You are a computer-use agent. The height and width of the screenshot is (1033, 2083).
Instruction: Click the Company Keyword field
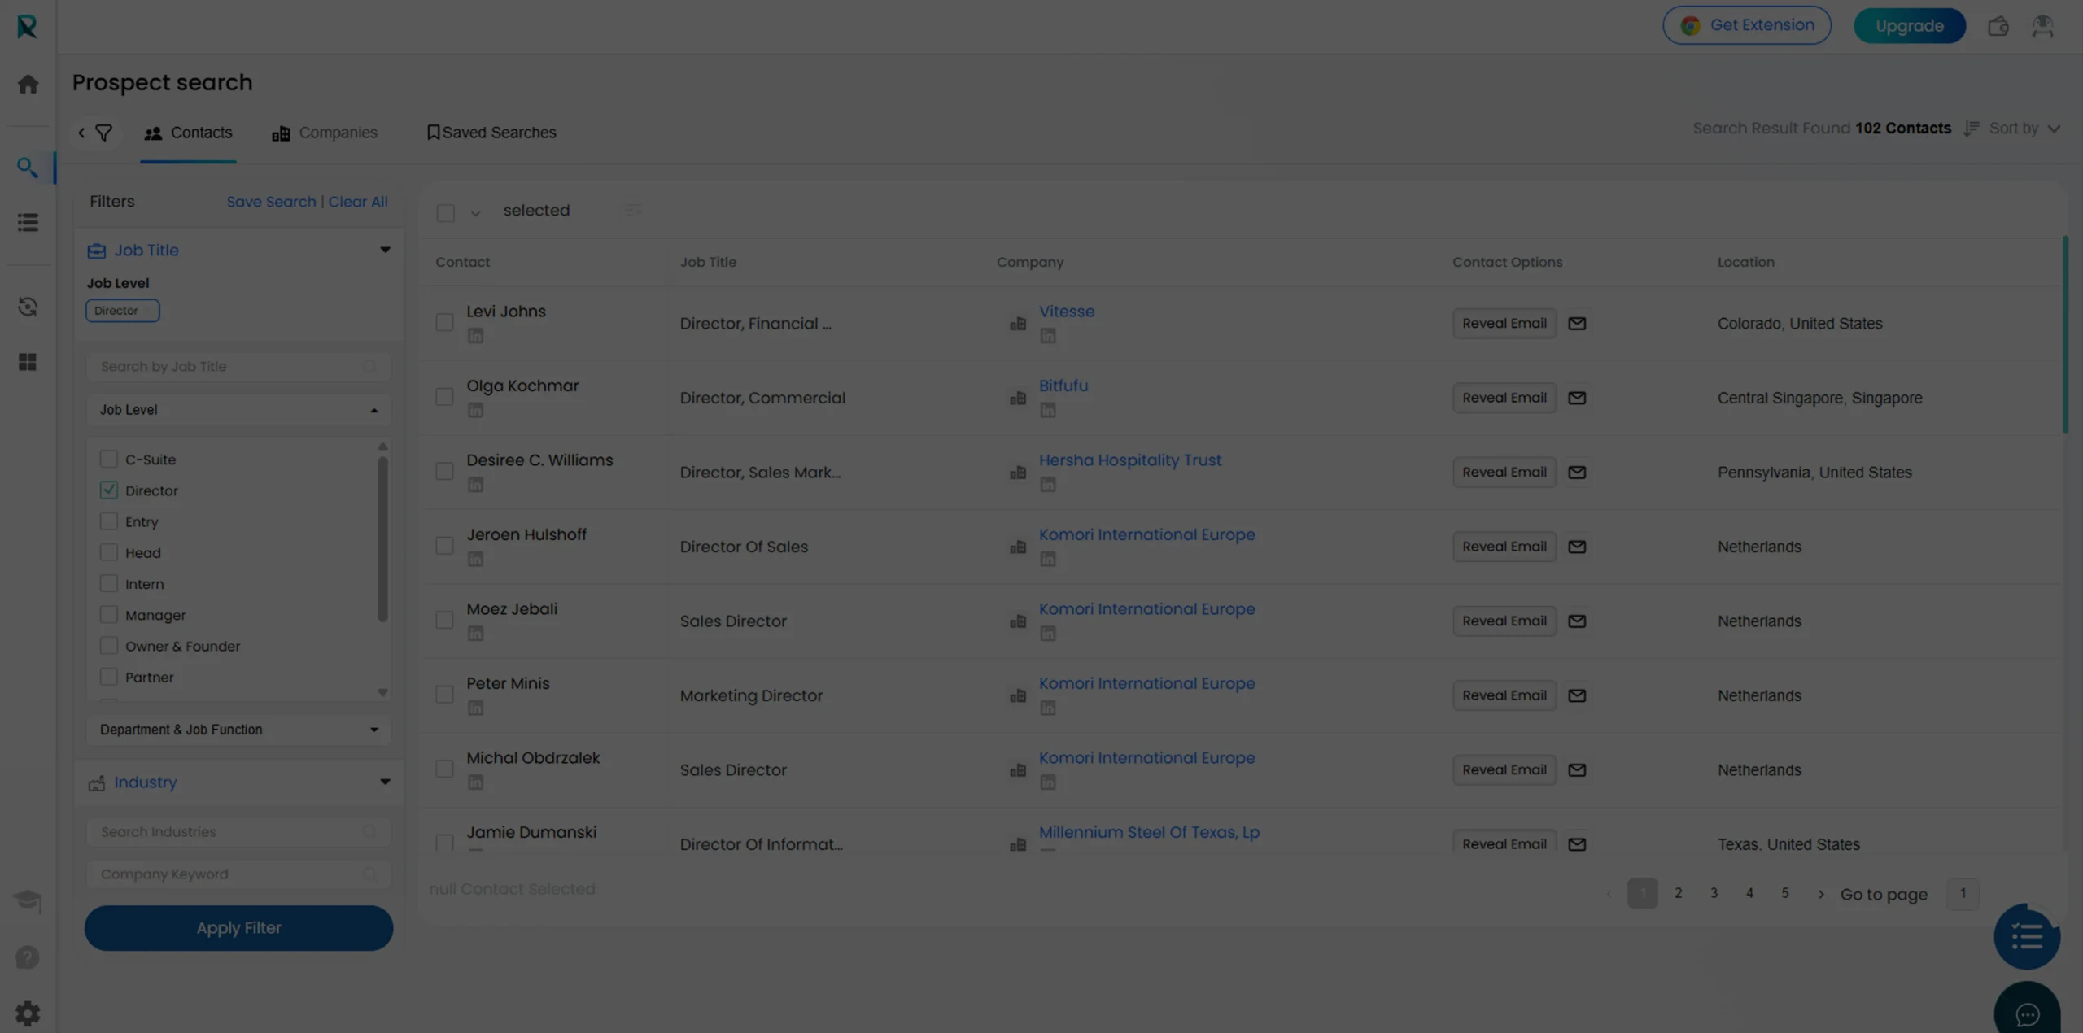(238, 874)
